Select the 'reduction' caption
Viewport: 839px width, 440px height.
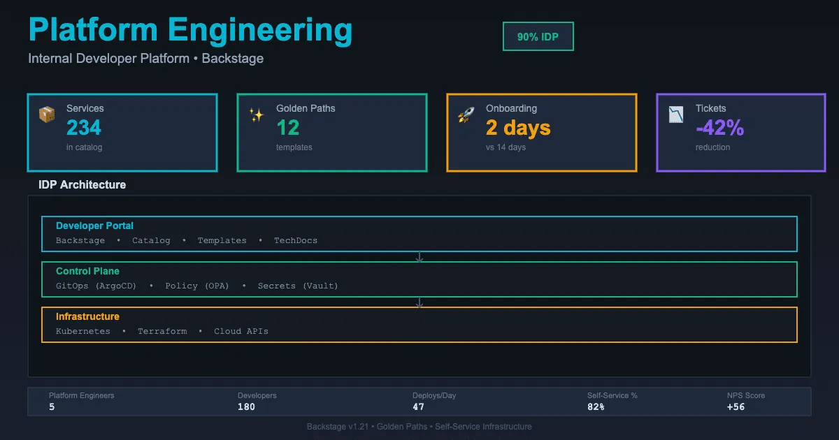(712, 147)
